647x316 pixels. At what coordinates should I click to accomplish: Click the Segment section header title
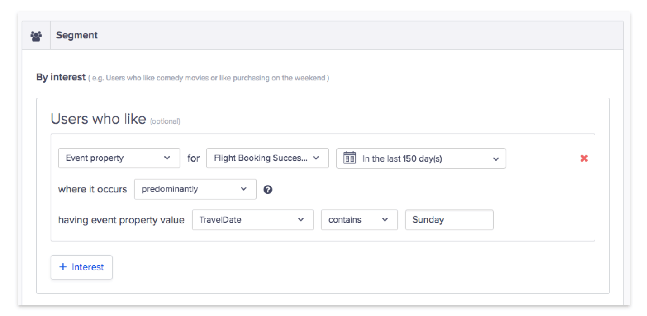click(77, 35)
